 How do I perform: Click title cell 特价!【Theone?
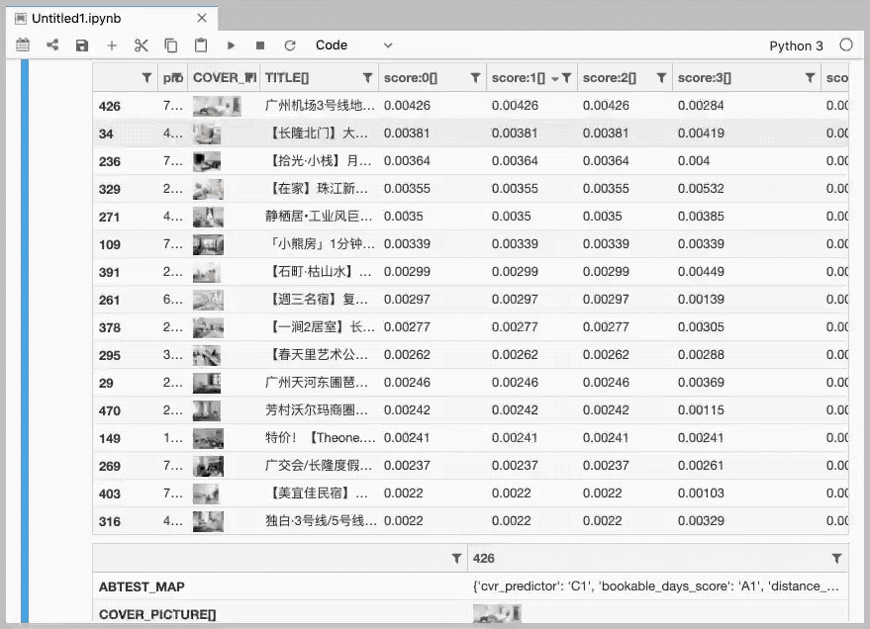coord(320,438)
